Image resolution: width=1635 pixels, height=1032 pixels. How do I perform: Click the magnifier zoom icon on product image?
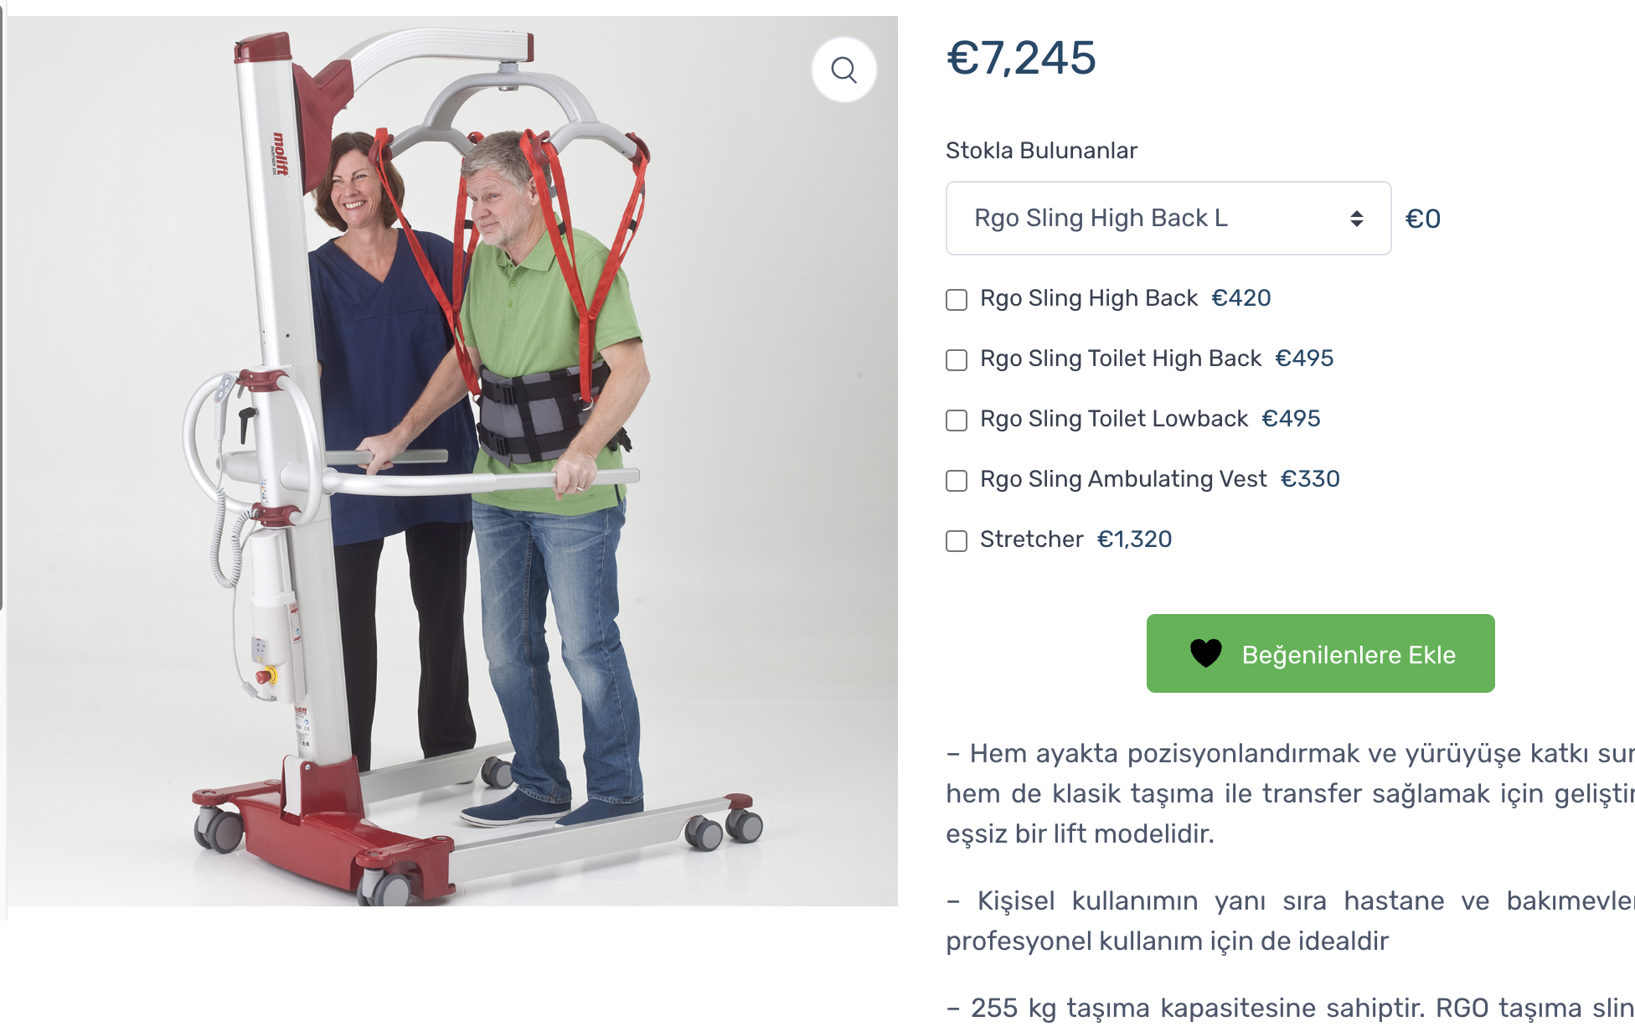click(x=843, y=70)
